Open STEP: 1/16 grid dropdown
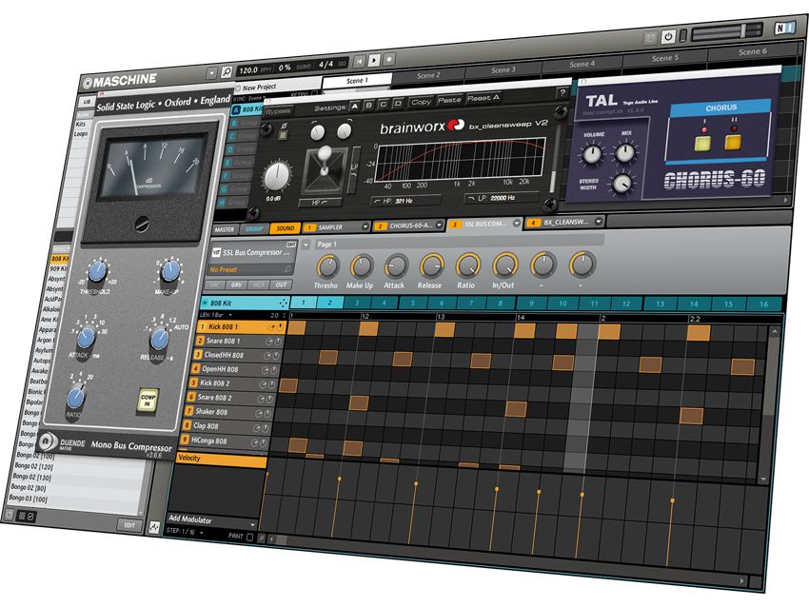This screenshot has height=607, width=809. click(x=185, y=531)
